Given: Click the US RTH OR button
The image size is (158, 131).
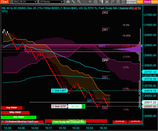Looking at the screenshot, I should tap(135, 122).
